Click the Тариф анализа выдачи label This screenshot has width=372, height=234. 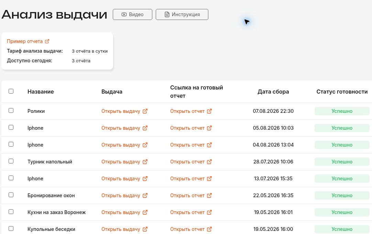(35, 51)
